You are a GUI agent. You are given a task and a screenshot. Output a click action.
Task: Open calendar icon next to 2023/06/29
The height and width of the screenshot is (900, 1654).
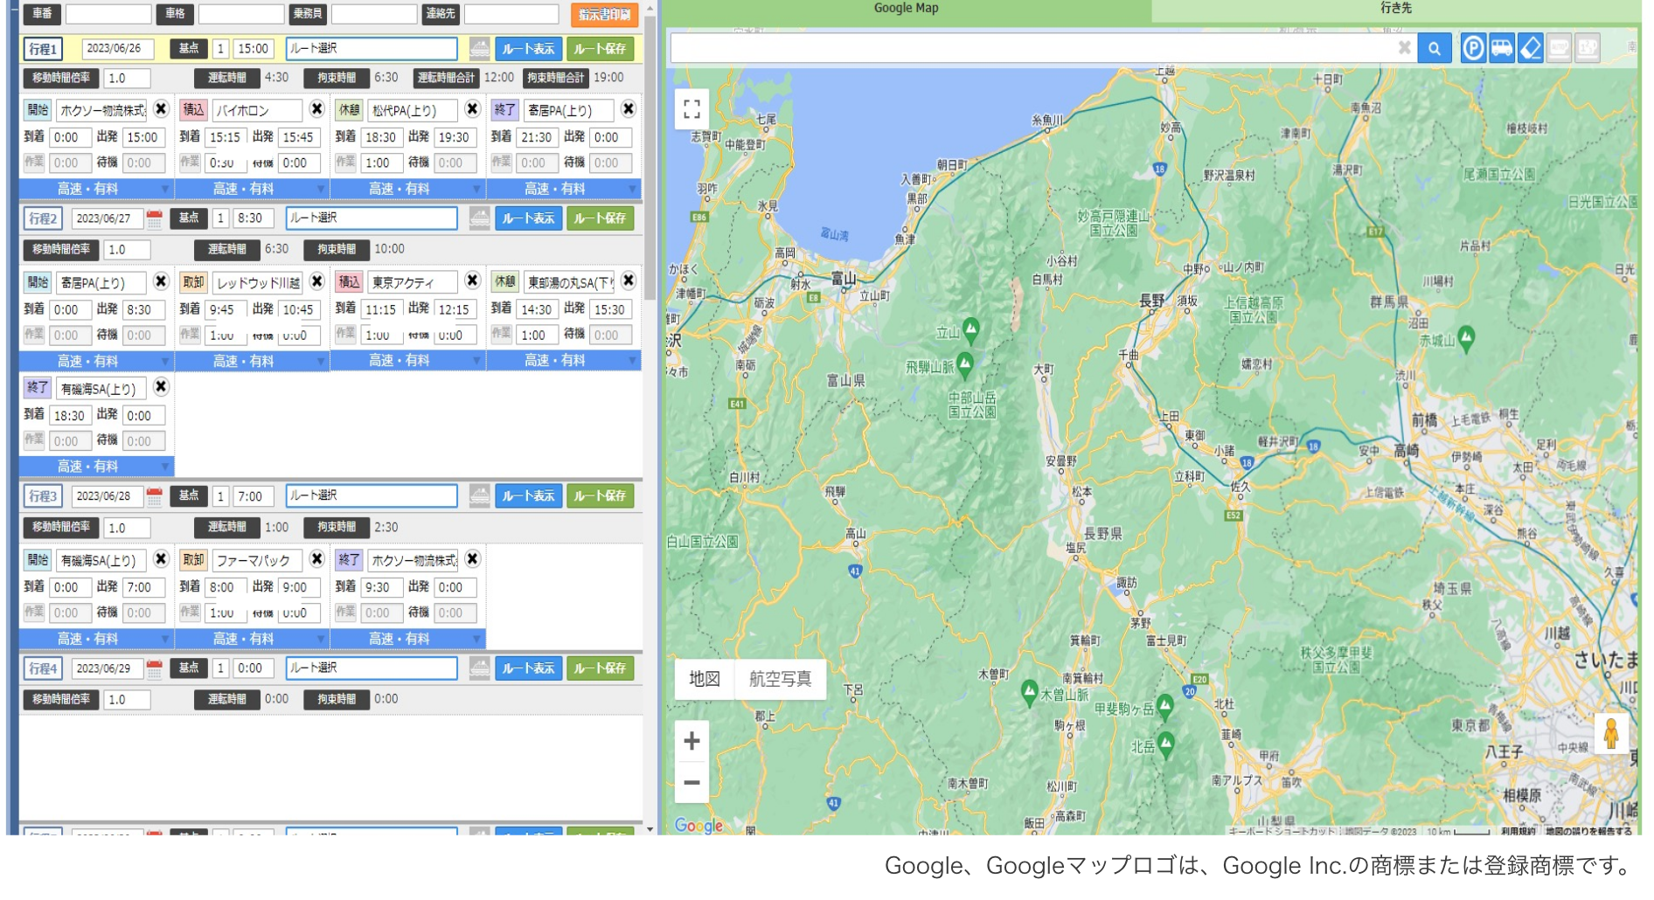[155, 668]
